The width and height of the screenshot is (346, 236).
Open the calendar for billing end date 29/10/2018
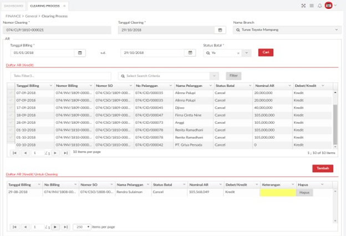(x=190, y=53)
